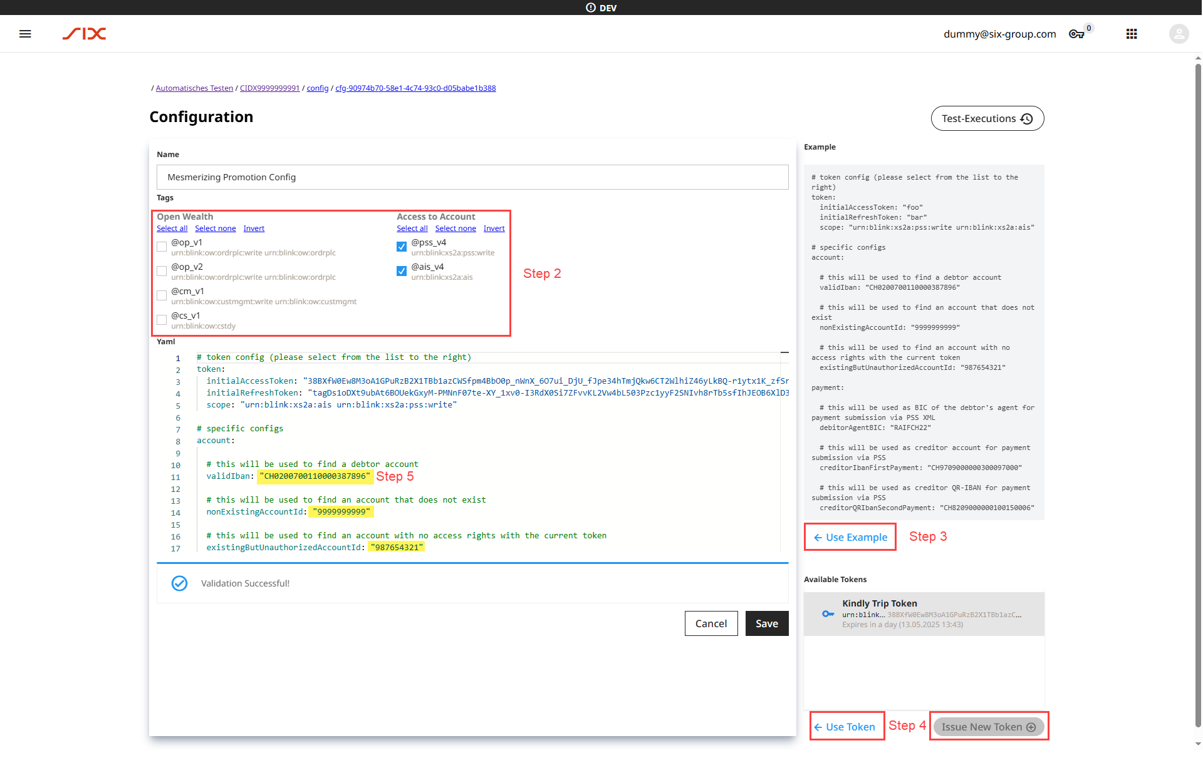The image size is (1203, 763).
Task: Click Use Token button
Action: [x=845, y=727]
